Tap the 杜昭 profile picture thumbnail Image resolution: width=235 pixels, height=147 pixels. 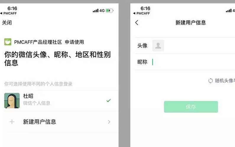[x=12, y=101]
